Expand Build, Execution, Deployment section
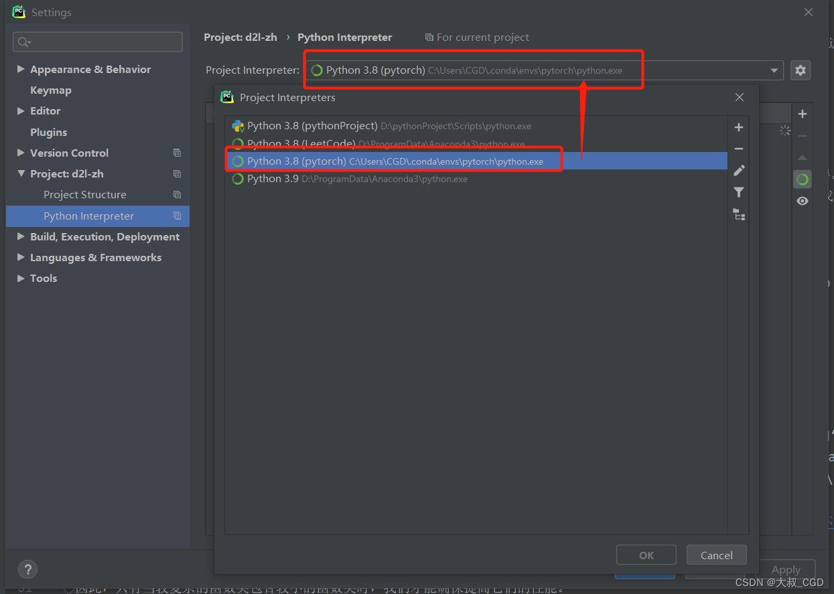The width and height of the screenshot is (834, 594). (x=21, y=236)
